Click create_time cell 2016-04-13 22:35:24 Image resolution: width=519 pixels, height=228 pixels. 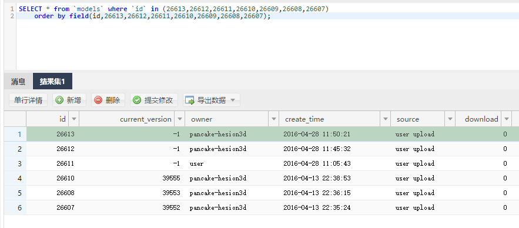(x=335, y=207)
